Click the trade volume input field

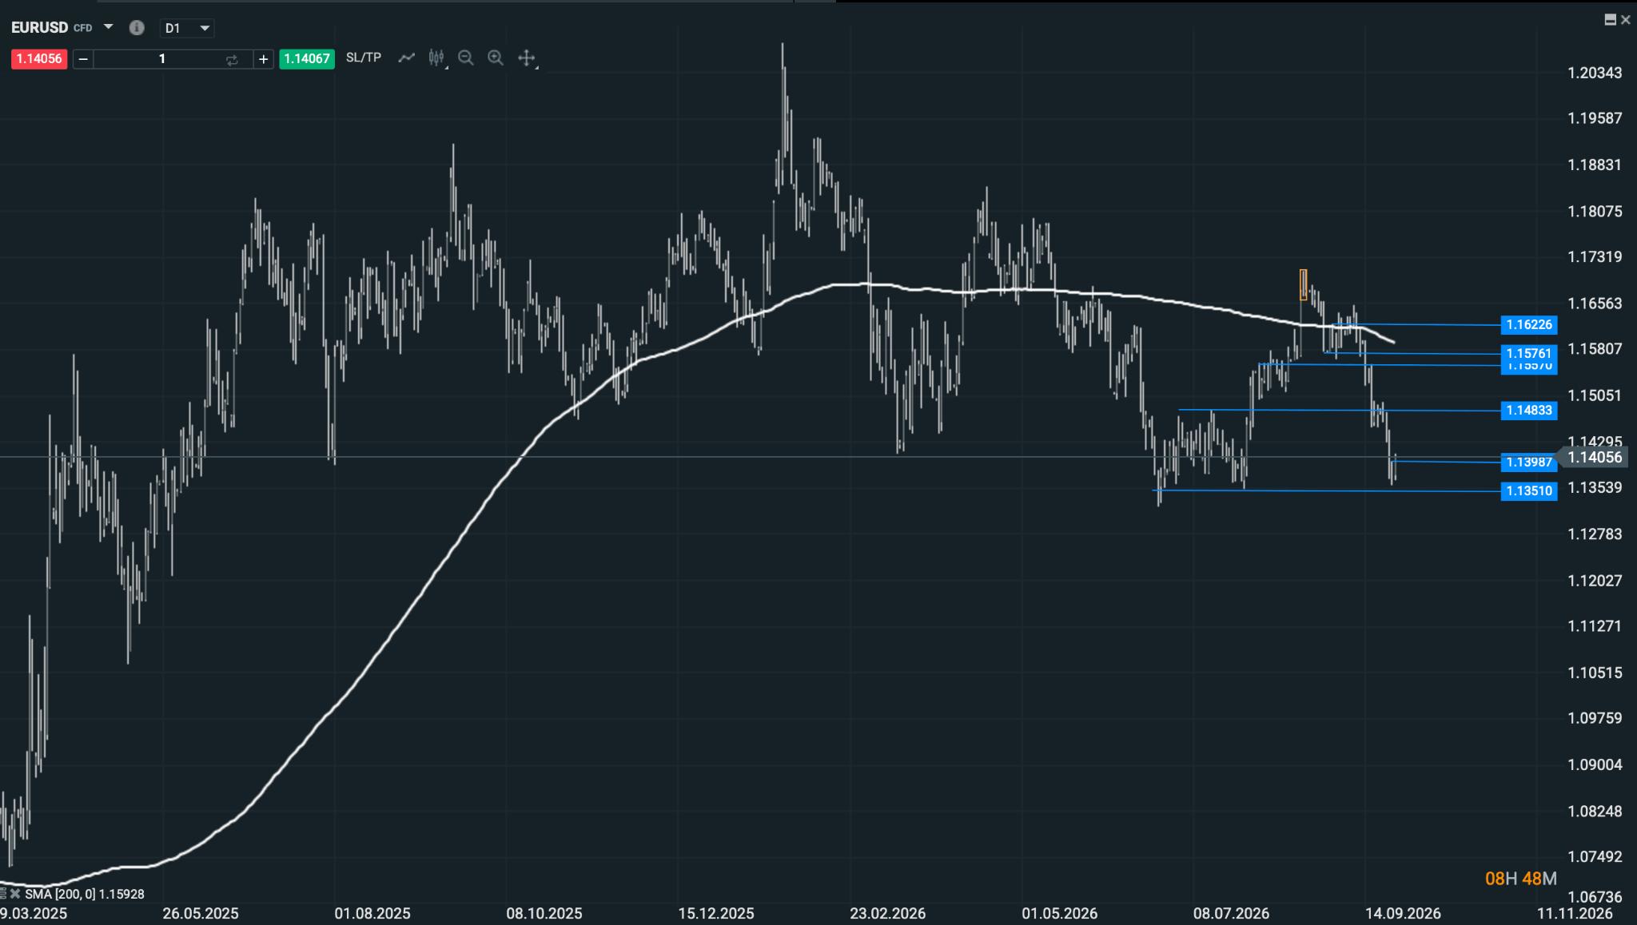tap(162, 59)
